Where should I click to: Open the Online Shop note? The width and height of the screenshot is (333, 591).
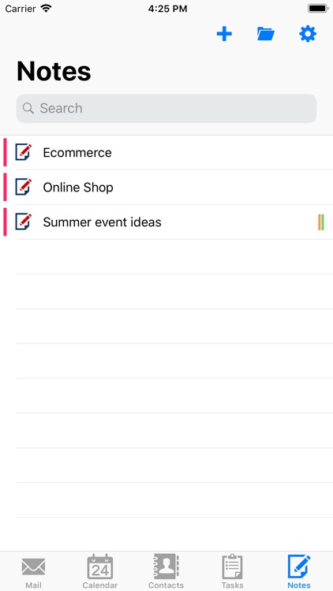166,188
